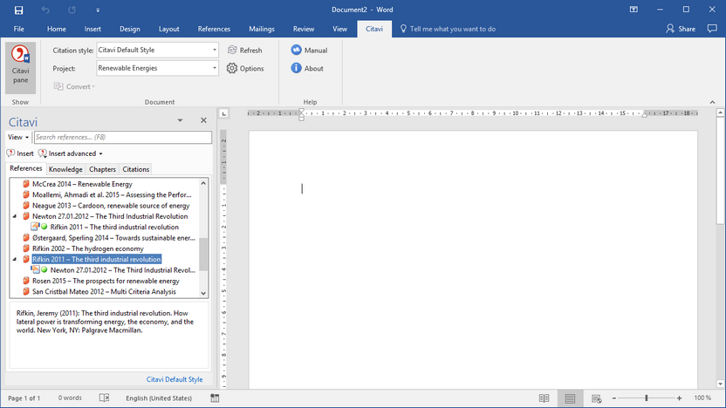Click Insert in the Citavi pane

(20, 153)
